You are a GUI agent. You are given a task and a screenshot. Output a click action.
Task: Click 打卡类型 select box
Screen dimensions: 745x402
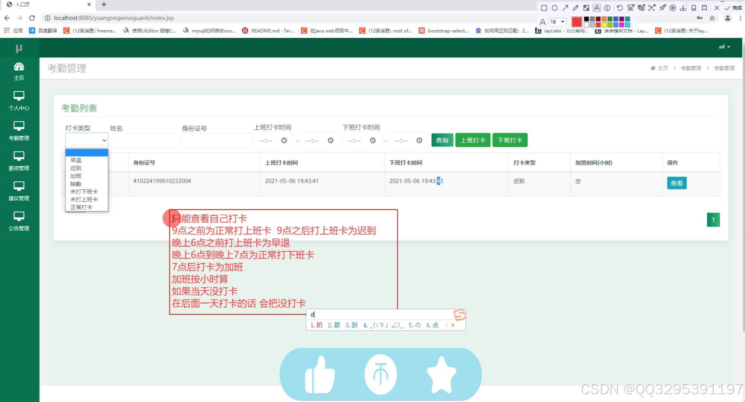coord(86,140)
